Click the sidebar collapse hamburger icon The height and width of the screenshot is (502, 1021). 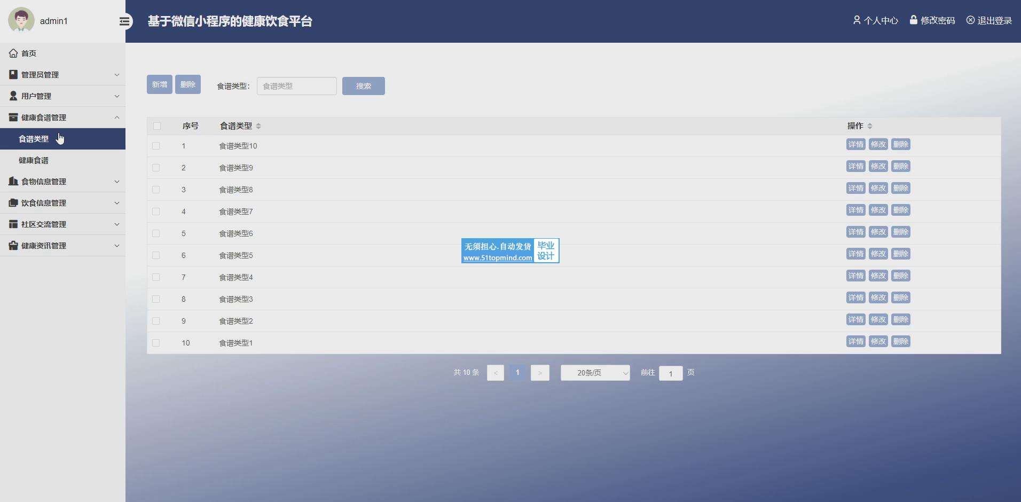pos(124,21)
